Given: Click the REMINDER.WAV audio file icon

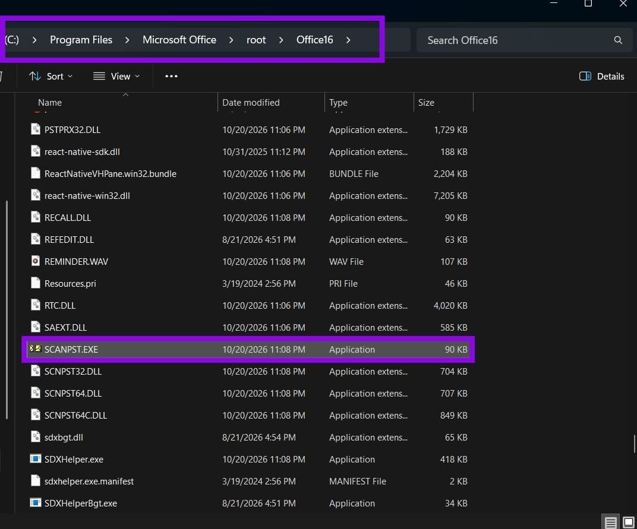Looking at the screenshot, I should (x=35, y=261).
